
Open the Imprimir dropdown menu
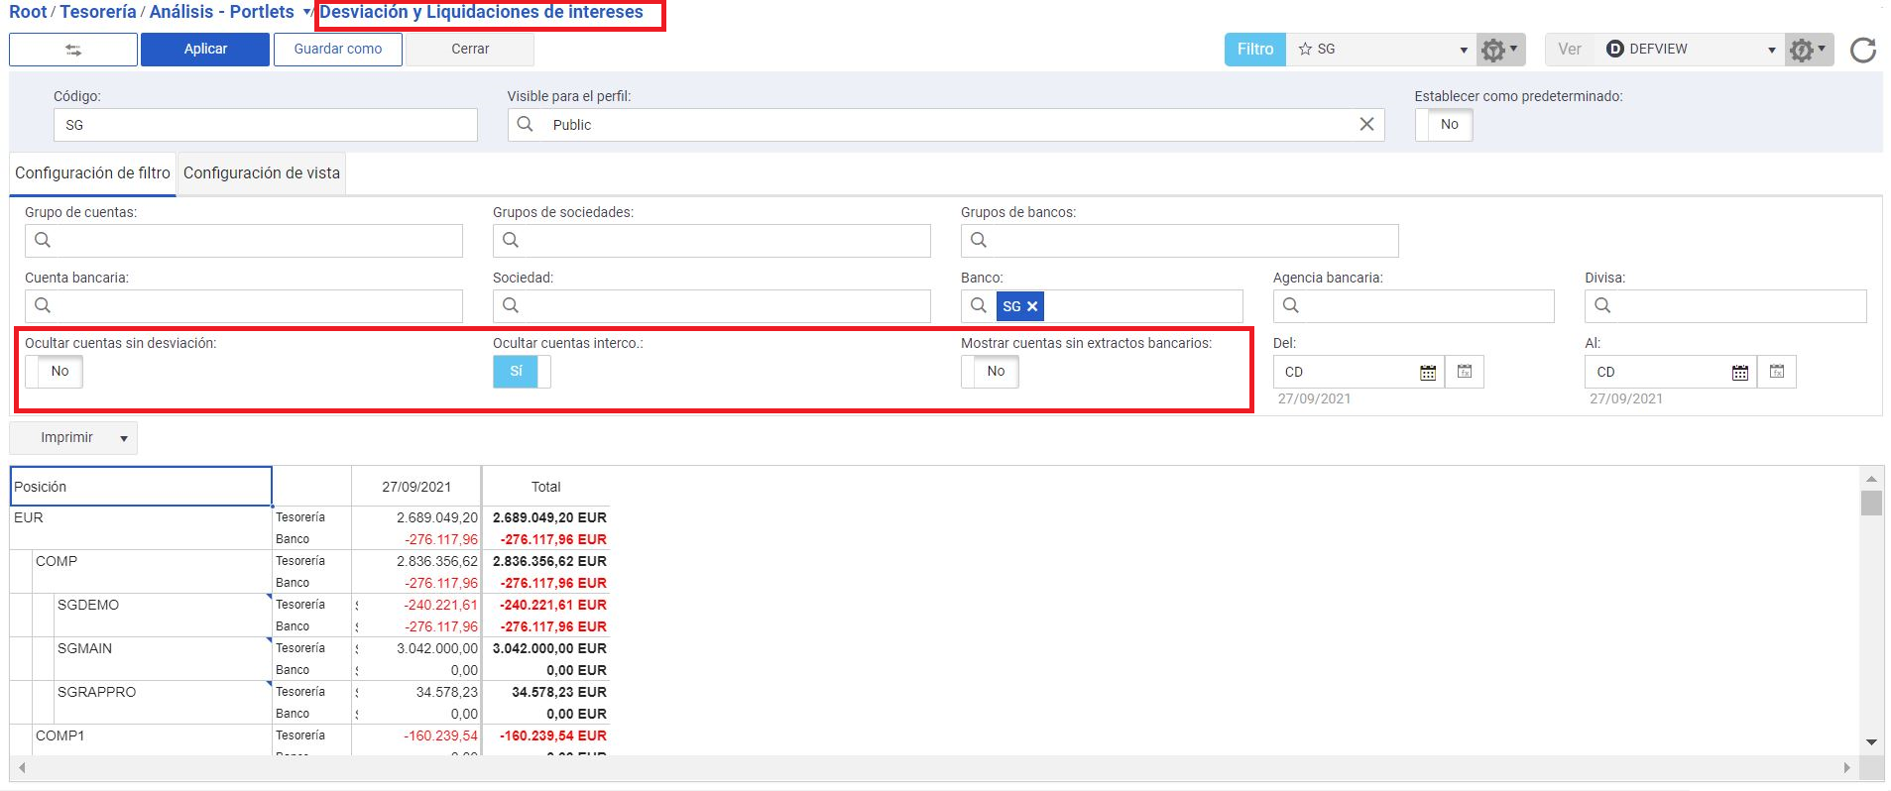(123, 438)
